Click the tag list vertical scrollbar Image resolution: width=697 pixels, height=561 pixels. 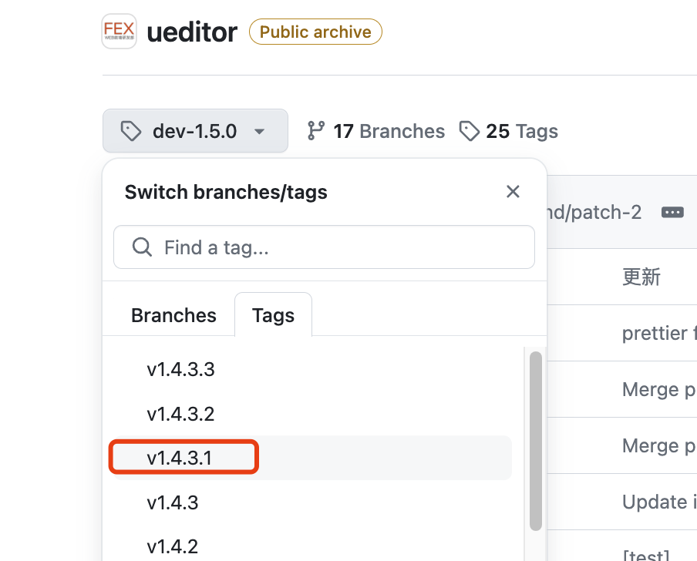(x=535, y=441)
